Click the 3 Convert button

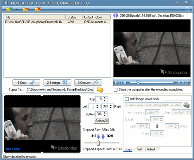click(x=88, y=83)
